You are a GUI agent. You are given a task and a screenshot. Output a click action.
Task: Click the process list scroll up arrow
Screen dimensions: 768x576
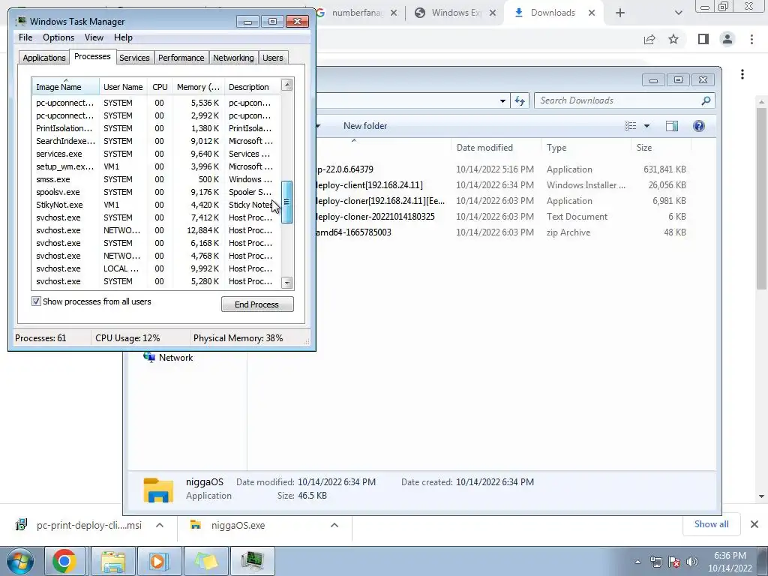point(287,85)
